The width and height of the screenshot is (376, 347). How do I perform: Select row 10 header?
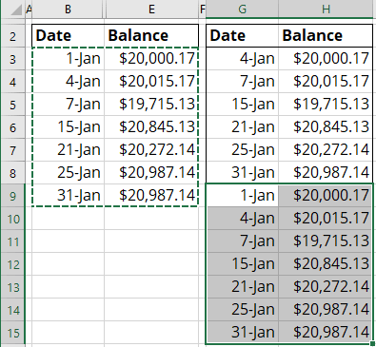pyautogui.click(x=12, y=219)
